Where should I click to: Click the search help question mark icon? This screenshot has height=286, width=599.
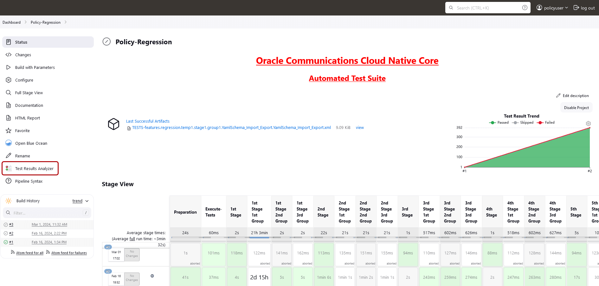point(525,8)
